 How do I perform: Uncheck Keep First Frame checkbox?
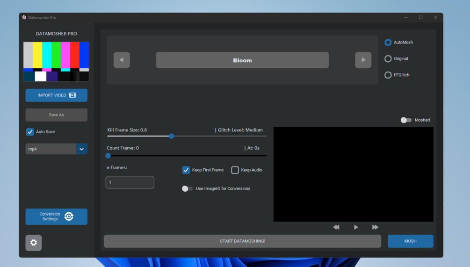click(186, 170)
